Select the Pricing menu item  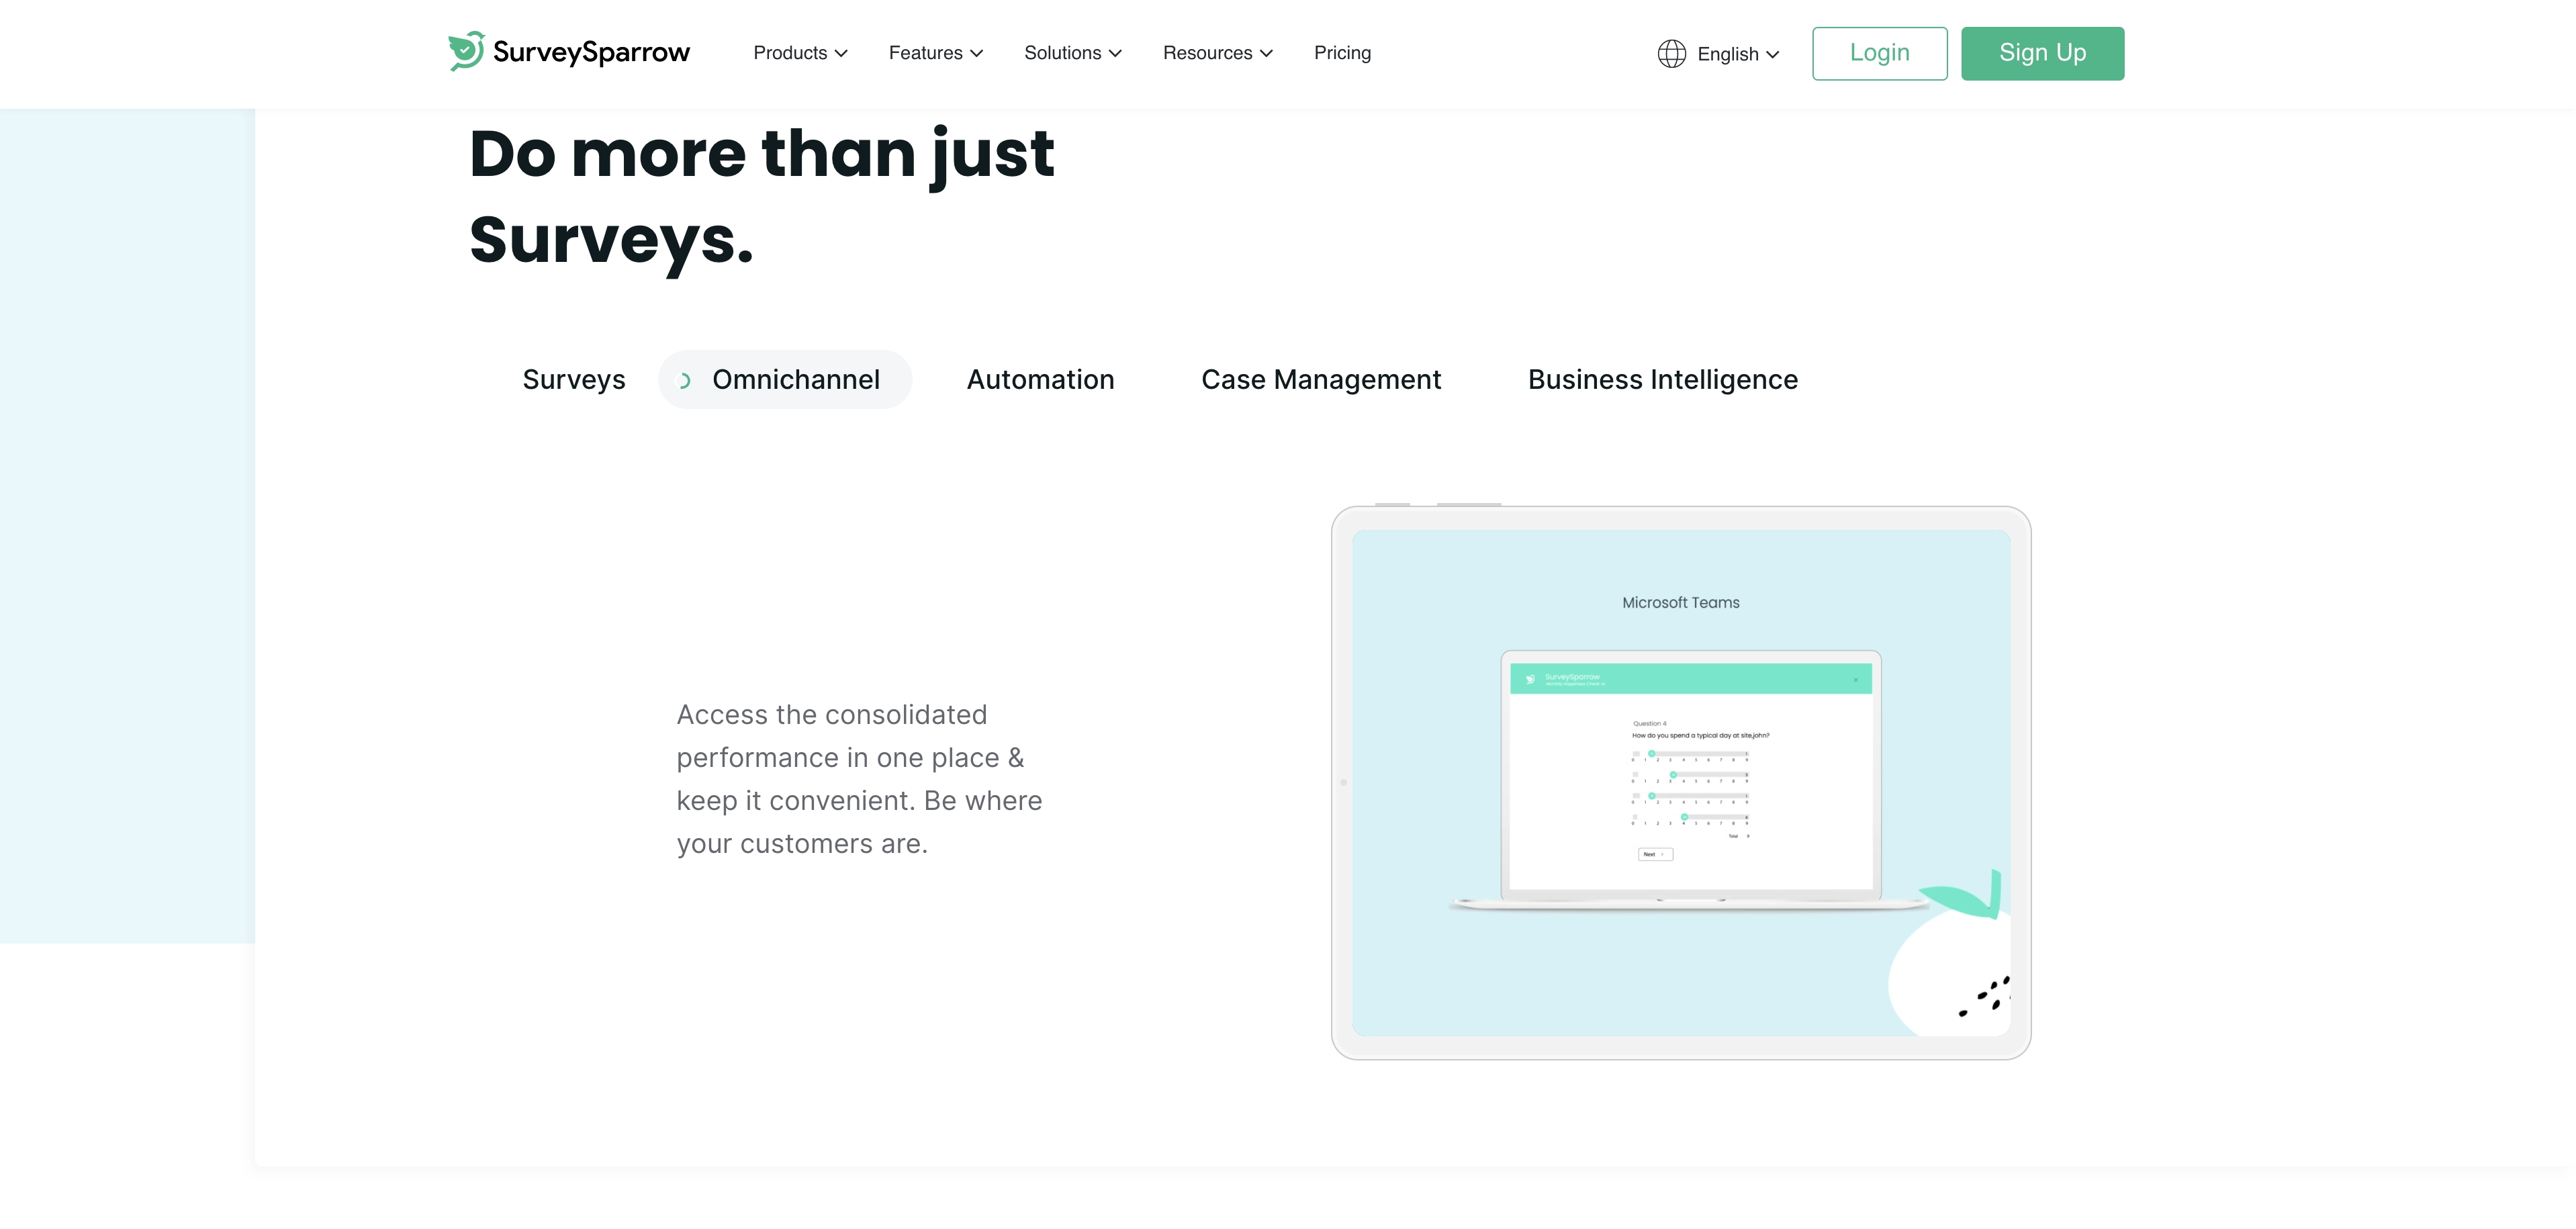tap(1342, 52)
